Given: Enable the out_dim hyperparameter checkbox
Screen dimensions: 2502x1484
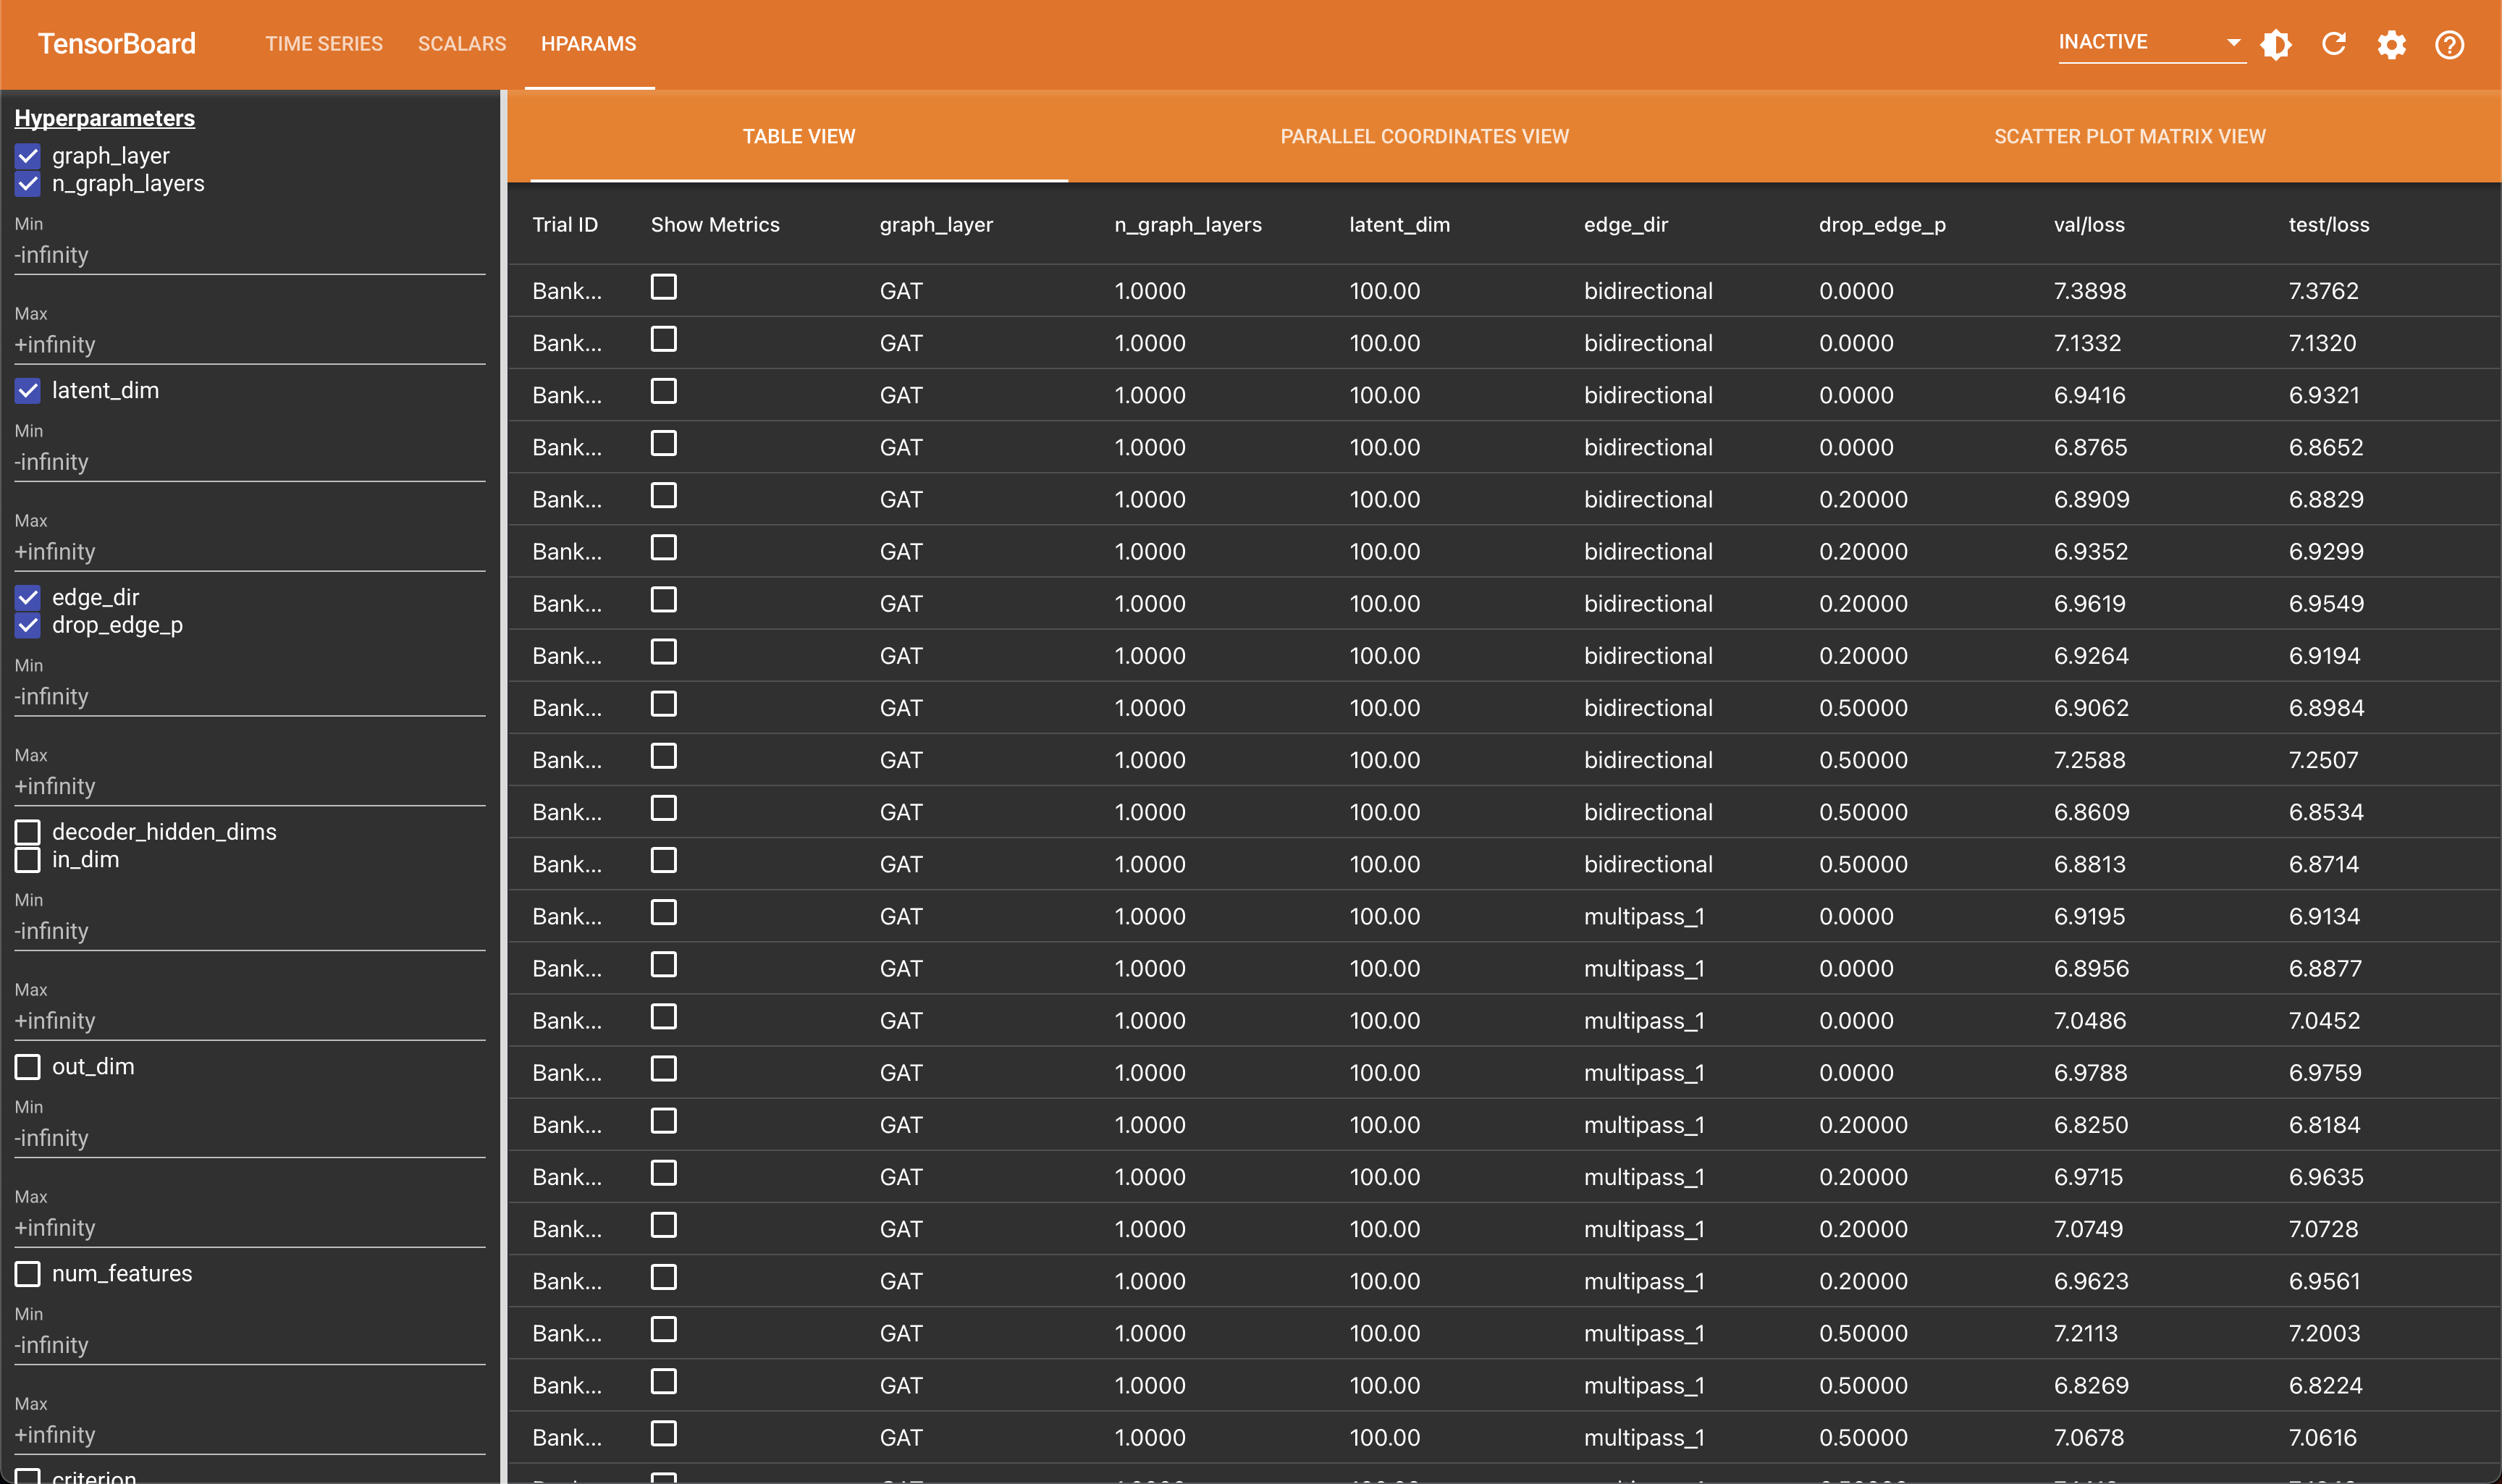Looking at the screenshot, I should point(28,1067).
